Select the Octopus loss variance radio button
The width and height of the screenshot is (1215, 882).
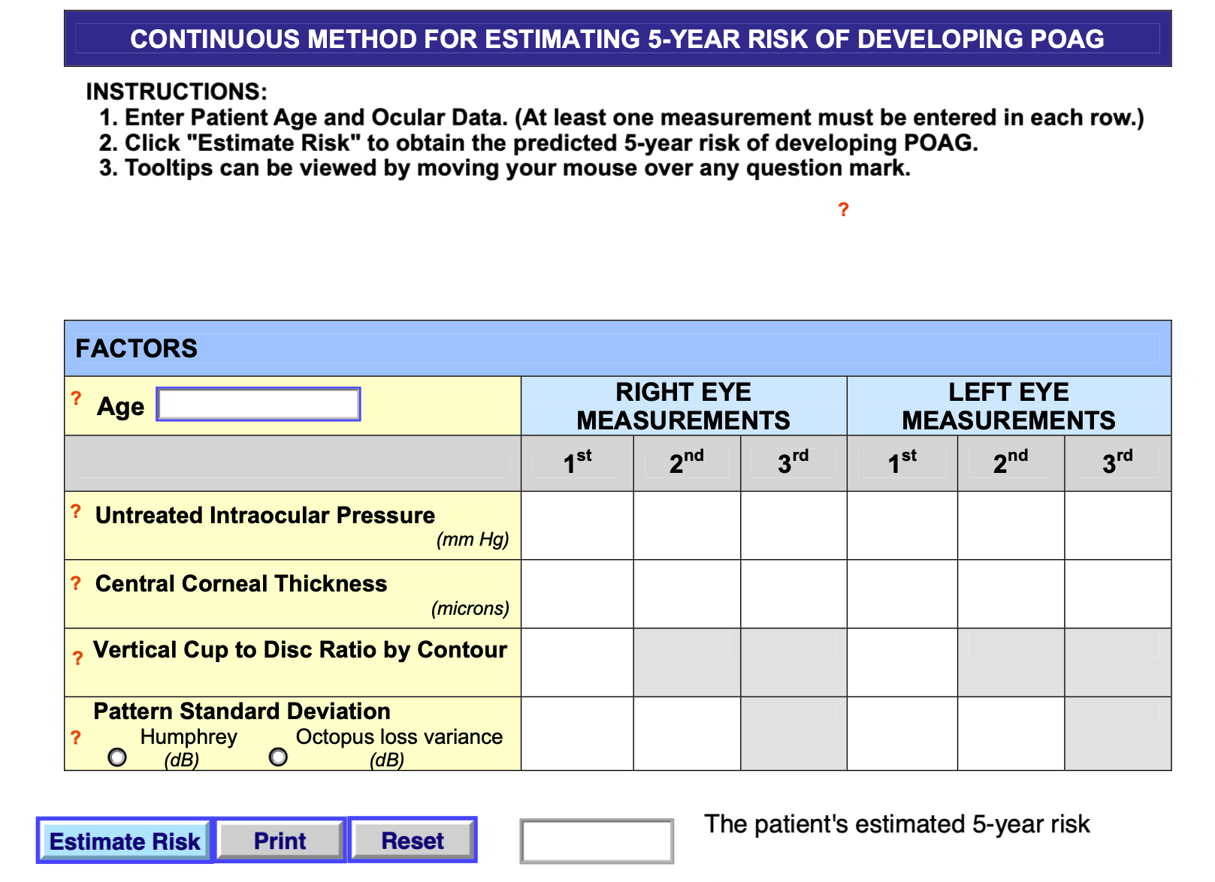coord(278,757)
